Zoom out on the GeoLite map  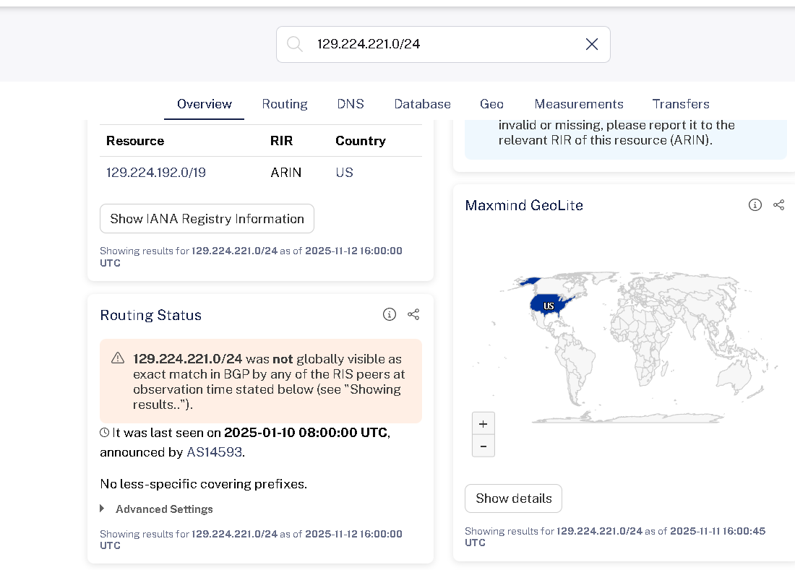pos(483,446)
